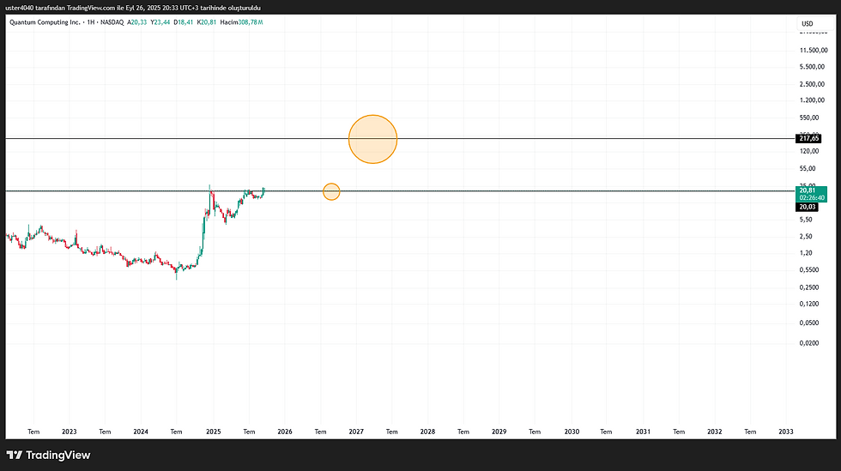Screen dimensions: 841x471
Task: Click 2027 on the time axis
Action: tap(356, 432)
